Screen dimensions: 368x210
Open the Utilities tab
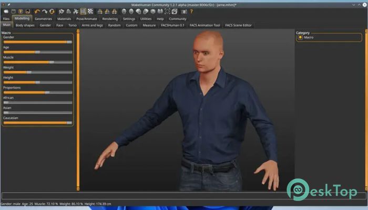coord(146,19)
